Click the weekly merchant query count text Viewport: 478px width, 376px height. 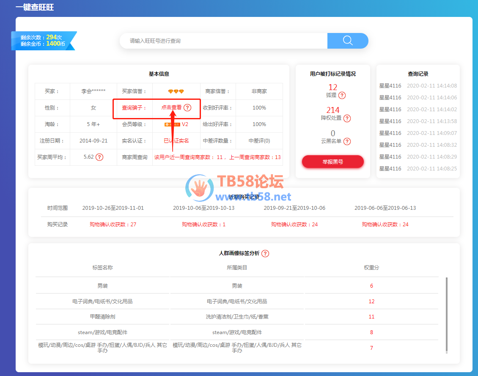pyautogui.click(x=217, y=157)
